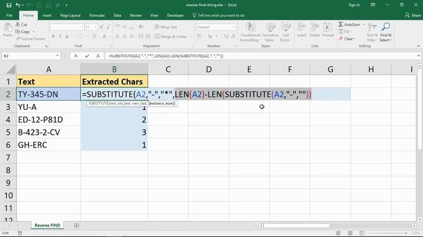Expand the Name Box dropdown arrow

click(x=58, y=56)
